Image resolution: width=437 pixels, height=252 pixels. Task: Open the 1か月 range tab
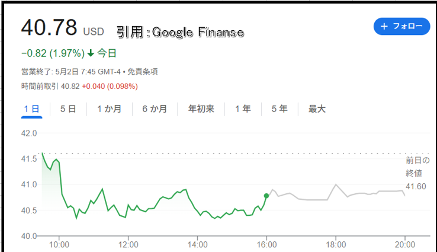(109, 109)
